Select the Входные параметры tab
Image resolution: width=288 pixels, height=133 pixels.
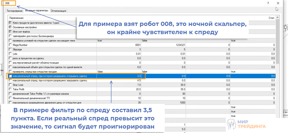point(37,11)
